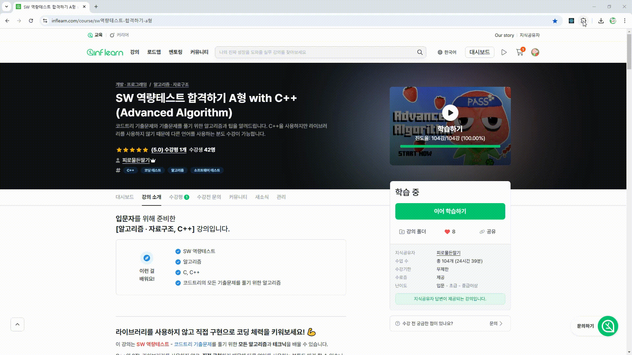Switch to the 수강전 문의 tab
This screenshot has height=355, width=632.
pos(209,197)
